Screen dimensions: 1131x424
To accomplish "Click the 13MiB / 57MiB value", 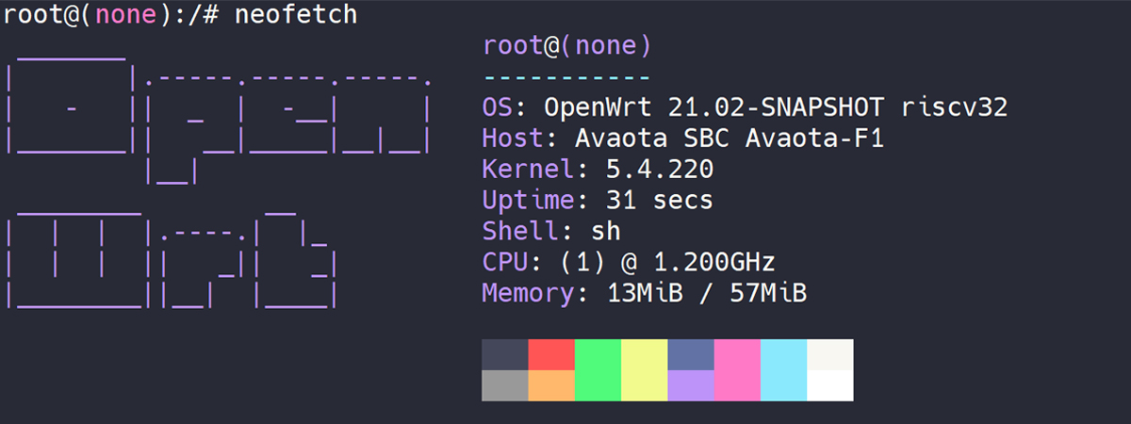I will (706, 294).
